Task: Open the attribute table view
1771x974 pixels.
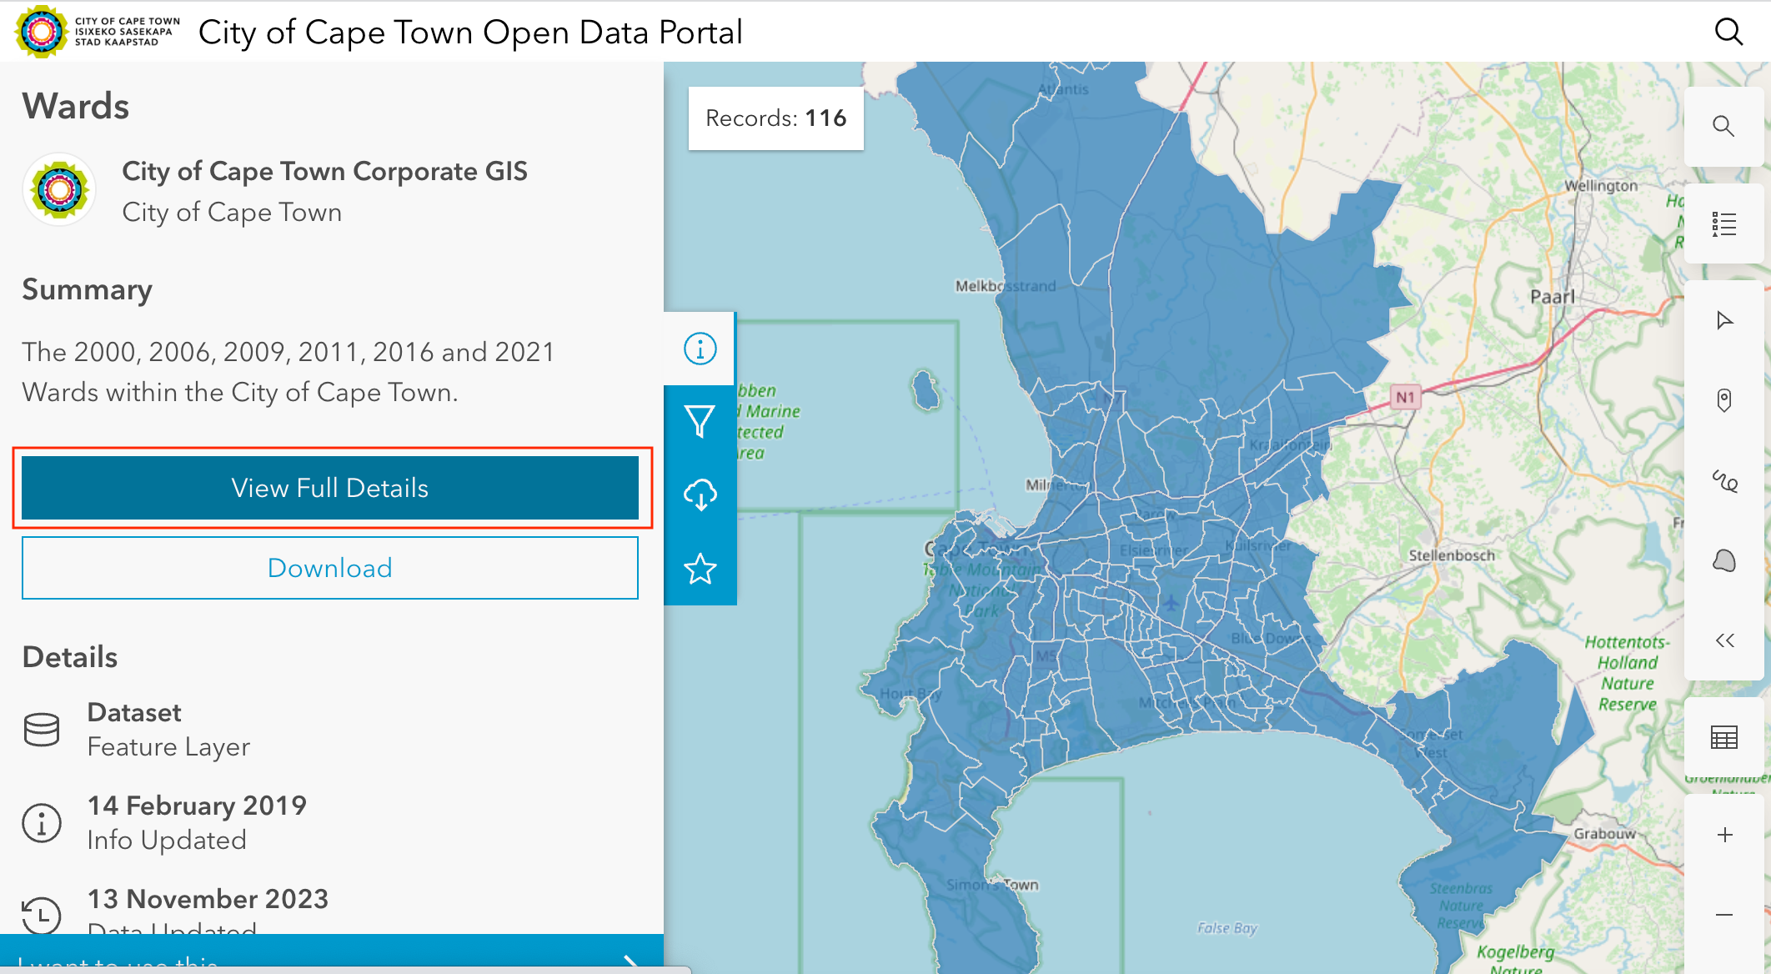Action: coord(1723,737)
